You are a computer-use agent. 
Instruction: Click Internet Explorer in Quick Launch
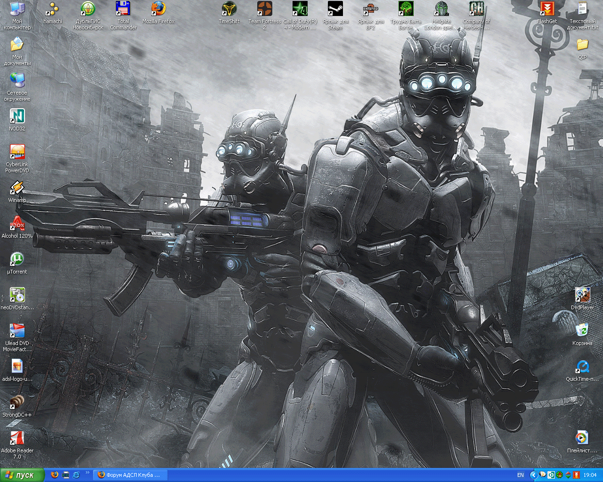[76, 475]
